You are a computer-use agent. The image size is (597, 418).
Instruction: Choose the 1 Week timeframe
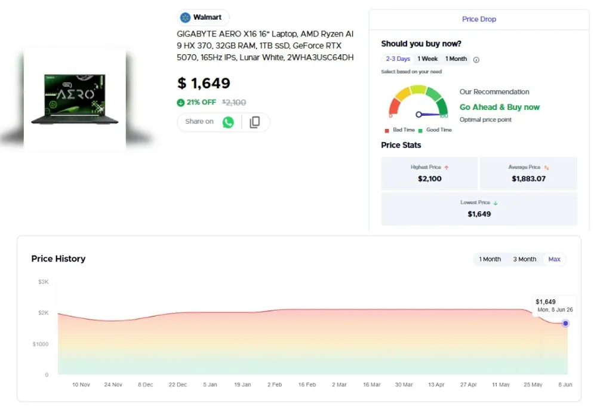pyautogui.click(x=427, y=59)
